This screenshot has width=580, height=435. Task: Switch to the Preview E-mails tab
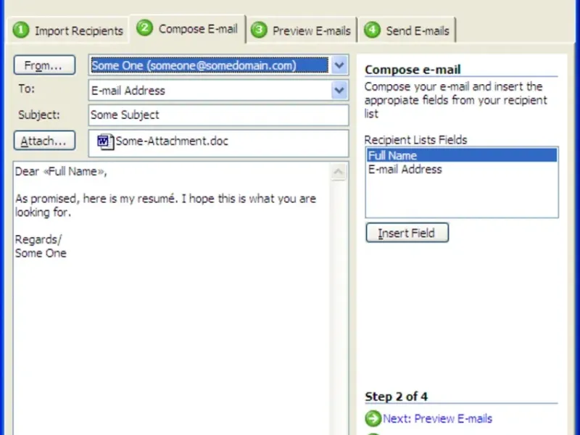tap(301, 30)
